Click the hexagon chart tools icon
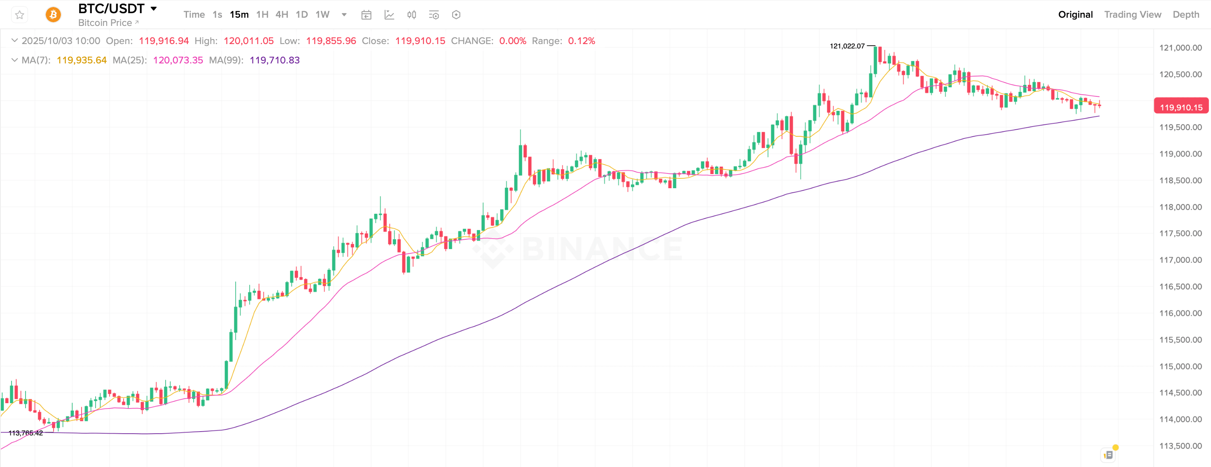Screen dimensions: 1211x467 pyautogui.click(x=456, y=15)
